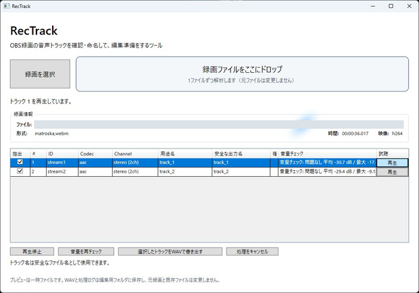Play preview for track_2 row
Screen dimensions: 419x293
pos(392,172)
